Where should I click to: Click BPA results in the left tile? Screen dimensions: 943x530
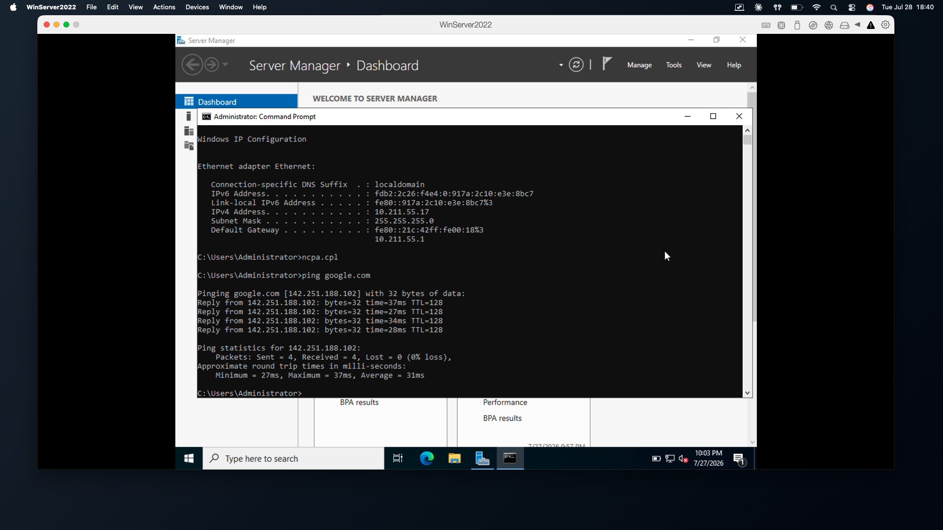pyautogui.click(x=359, y=402)
